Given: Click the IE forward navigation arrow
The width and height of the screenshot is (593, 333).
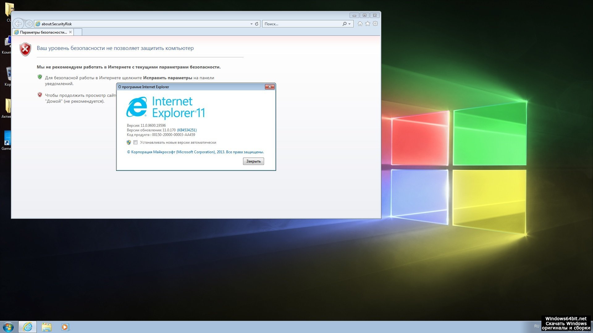Looking at the screenshot, I should pos(29,24).
